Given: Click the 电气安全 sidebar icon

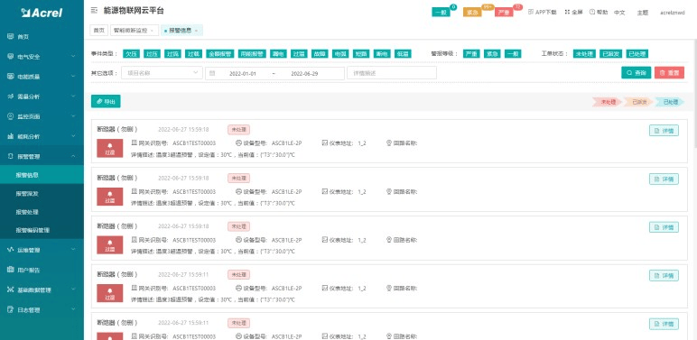Looking at the screenshot, I should coord(10,57).
